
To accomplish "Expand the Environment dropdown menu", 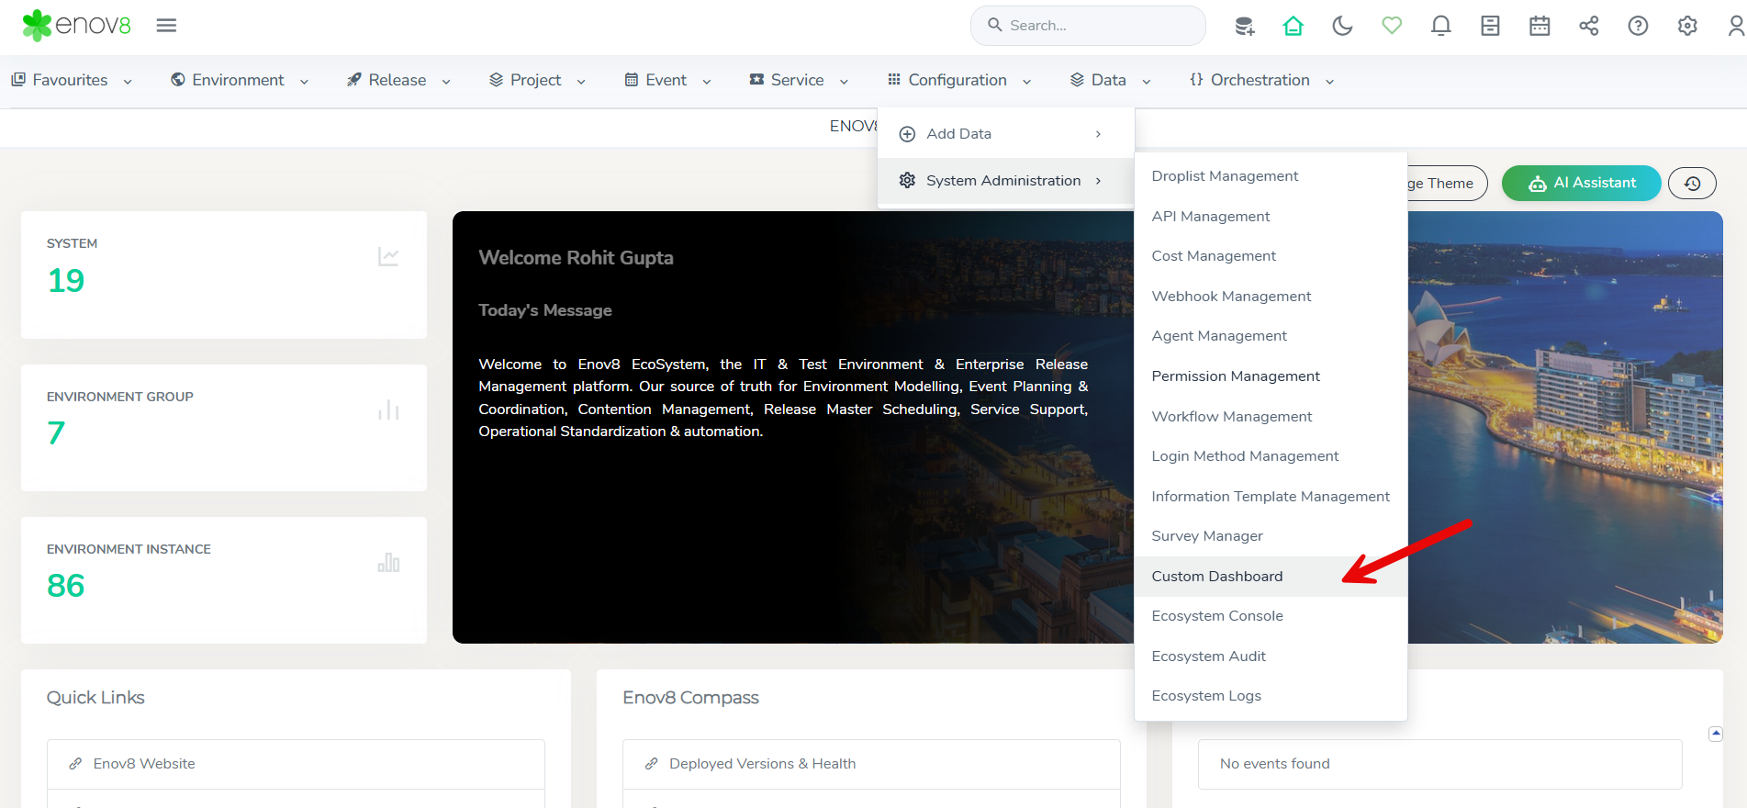I will [x=239, y=80].
